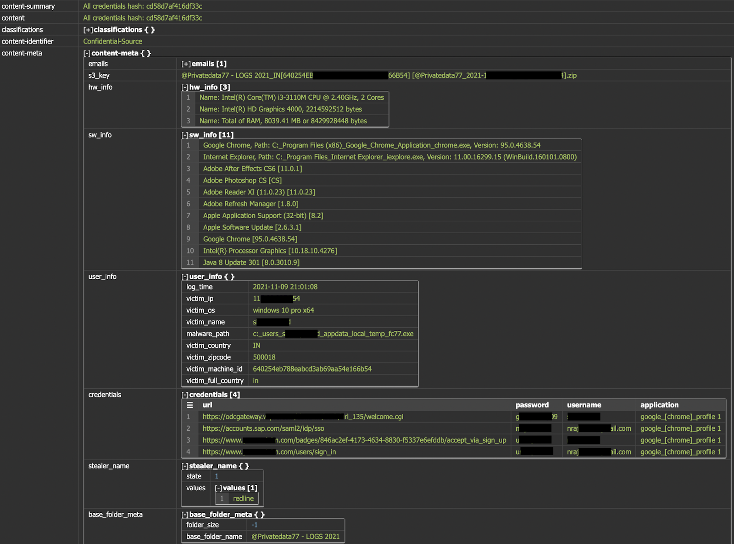734x544 pixels.
Task: Open the accounts.sap.com saml2 URL
Action: click(x=263, y=429)
